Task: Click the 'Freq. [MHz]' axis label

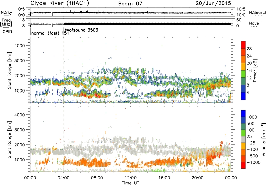Action: point(6,23)
